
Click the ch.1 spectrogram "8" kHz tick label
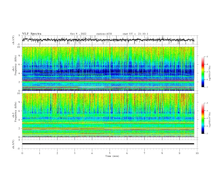tap(20, 56)
